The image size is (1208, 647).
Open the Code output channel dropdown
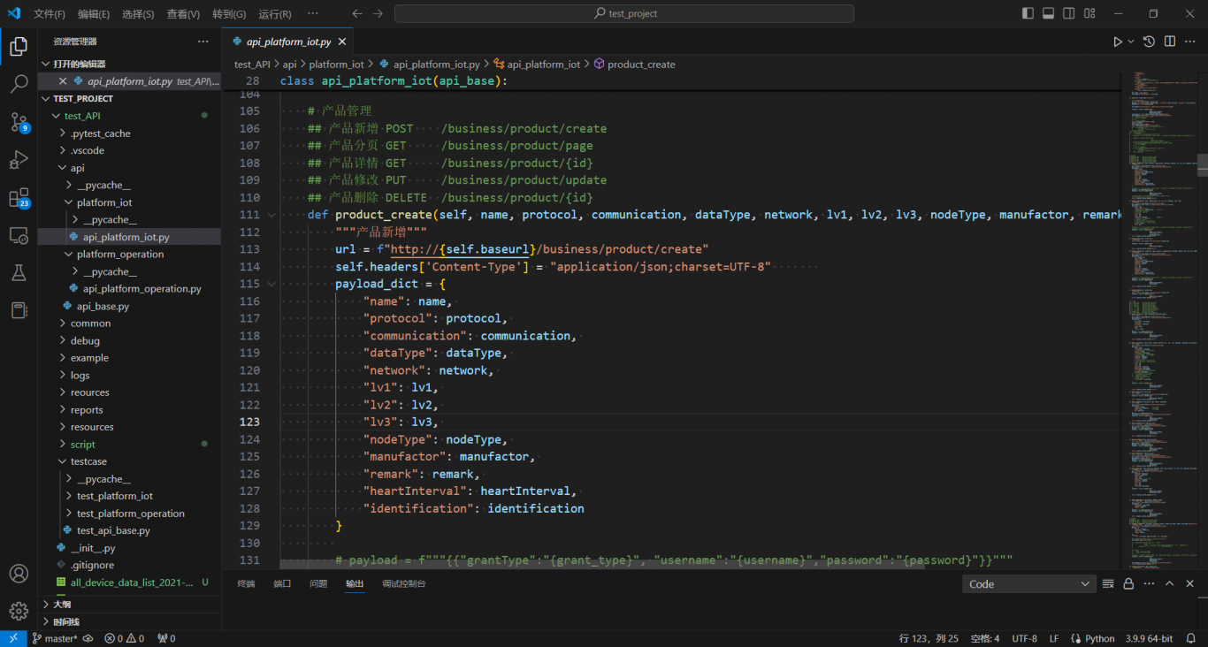point(1029,583)
